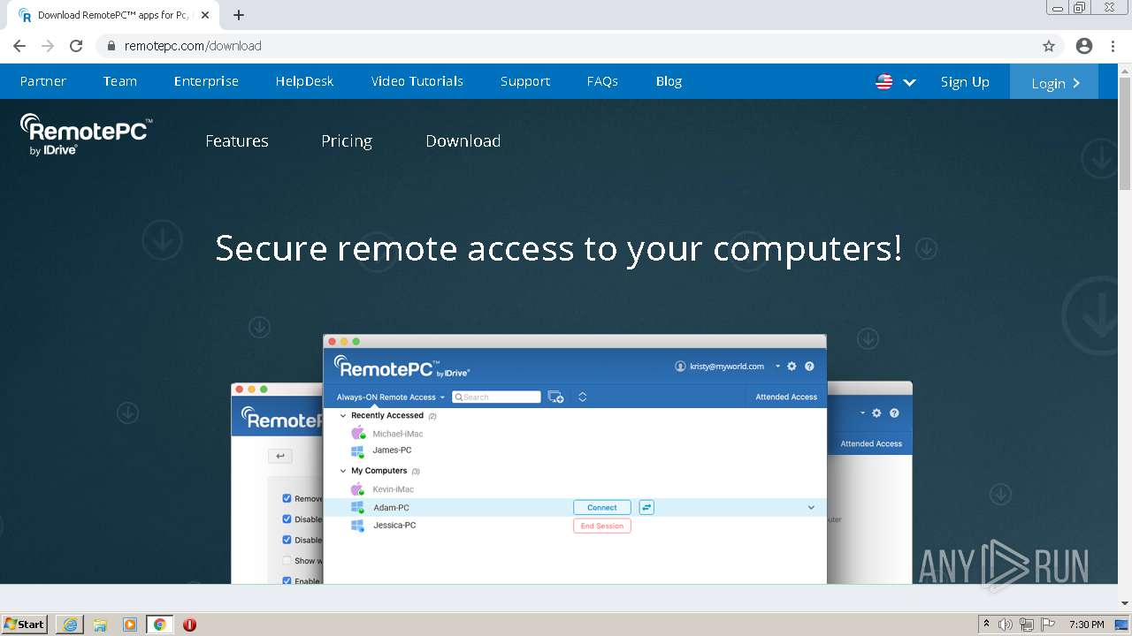Open the Video Tutorials link

(x=417, y=81)
